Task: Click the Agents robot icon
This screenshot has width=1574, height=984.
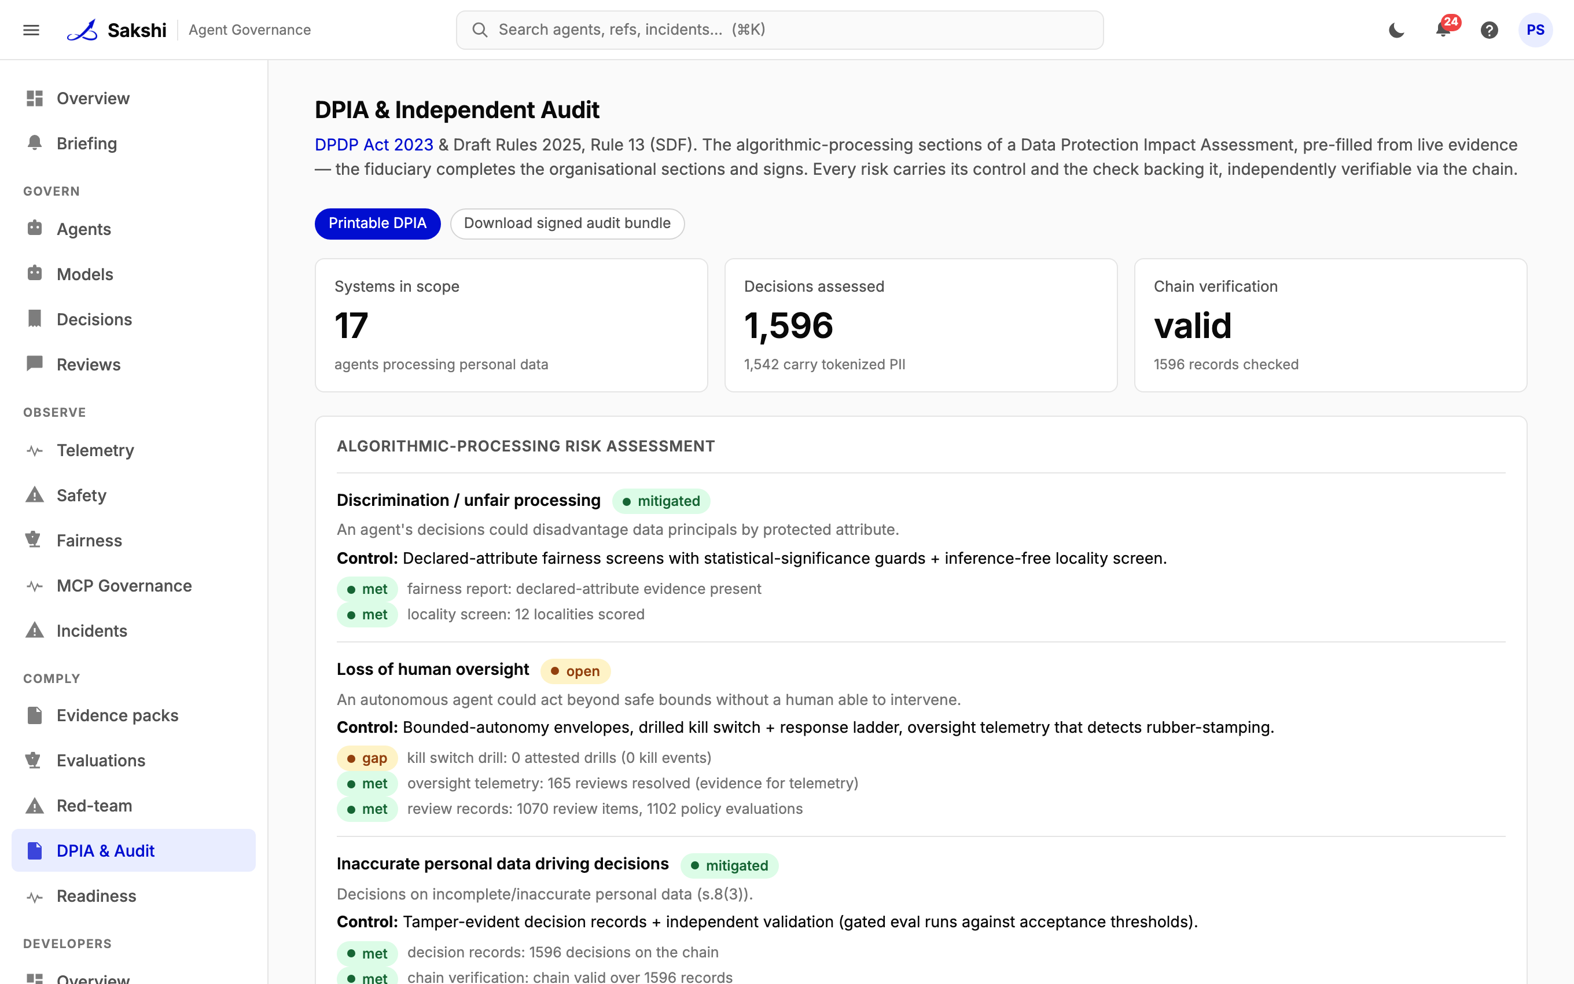Action: (35, 229)
